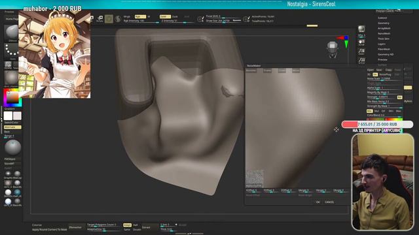
Task: Adjust the NoiseMaker Strength slider
Action: (381, 97)
